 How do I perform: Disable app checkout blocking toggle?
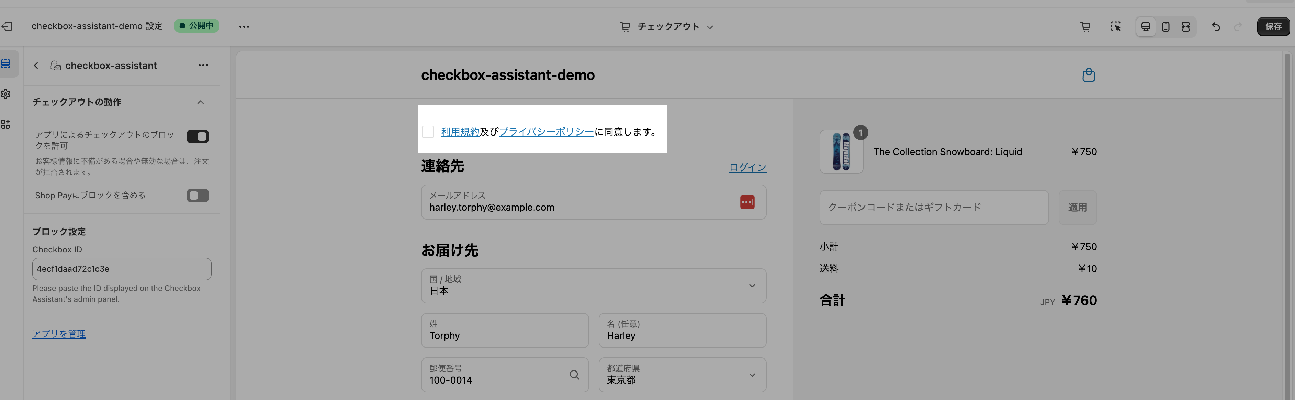pyautogui.click(x=198, y=137)
